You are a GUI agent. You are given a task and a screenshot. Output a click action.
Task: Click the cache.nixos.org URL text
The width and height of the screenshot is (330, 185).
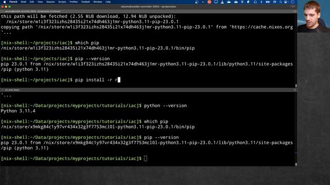262,27
